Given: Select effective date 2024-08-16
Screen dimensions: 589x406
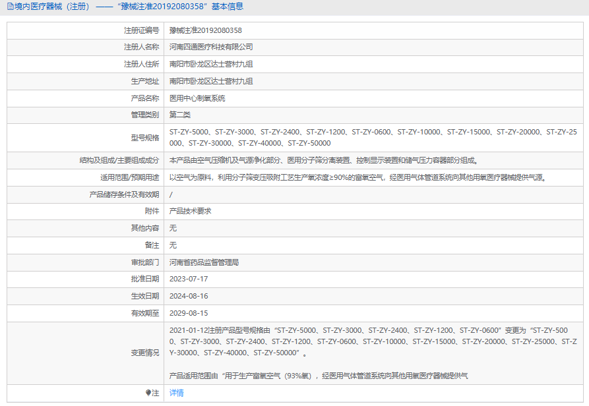Looking at the screenshot, I should [x=189, y=296].
